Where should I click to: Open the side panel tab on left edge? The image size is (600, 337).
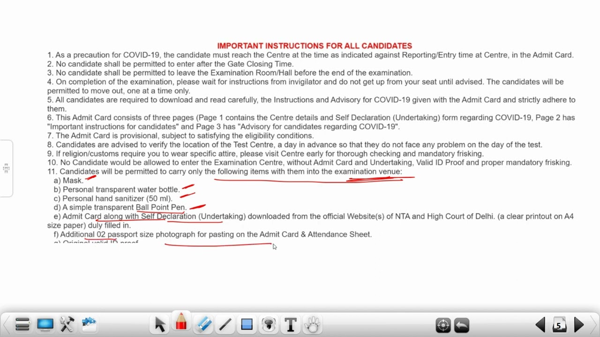pos(6,168)
